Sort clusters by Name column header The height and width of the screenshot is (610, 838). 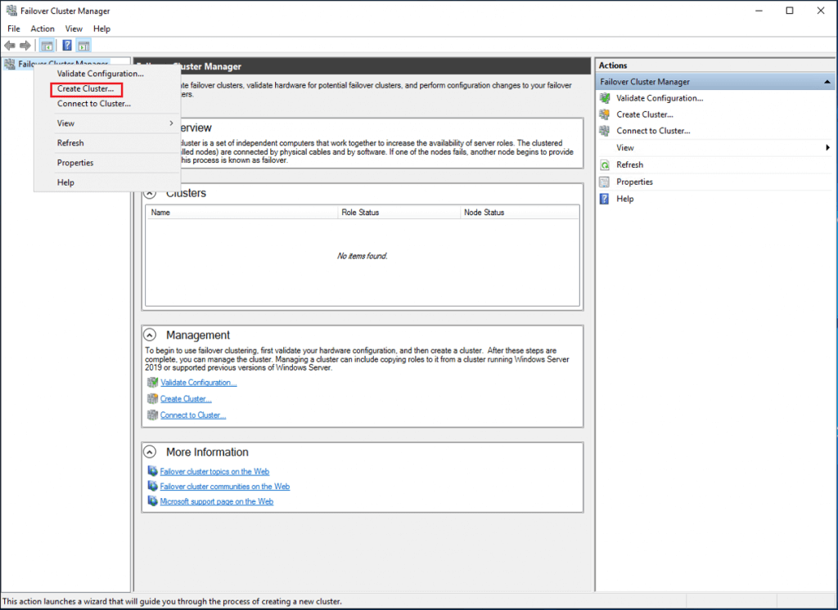coord(242,213)
